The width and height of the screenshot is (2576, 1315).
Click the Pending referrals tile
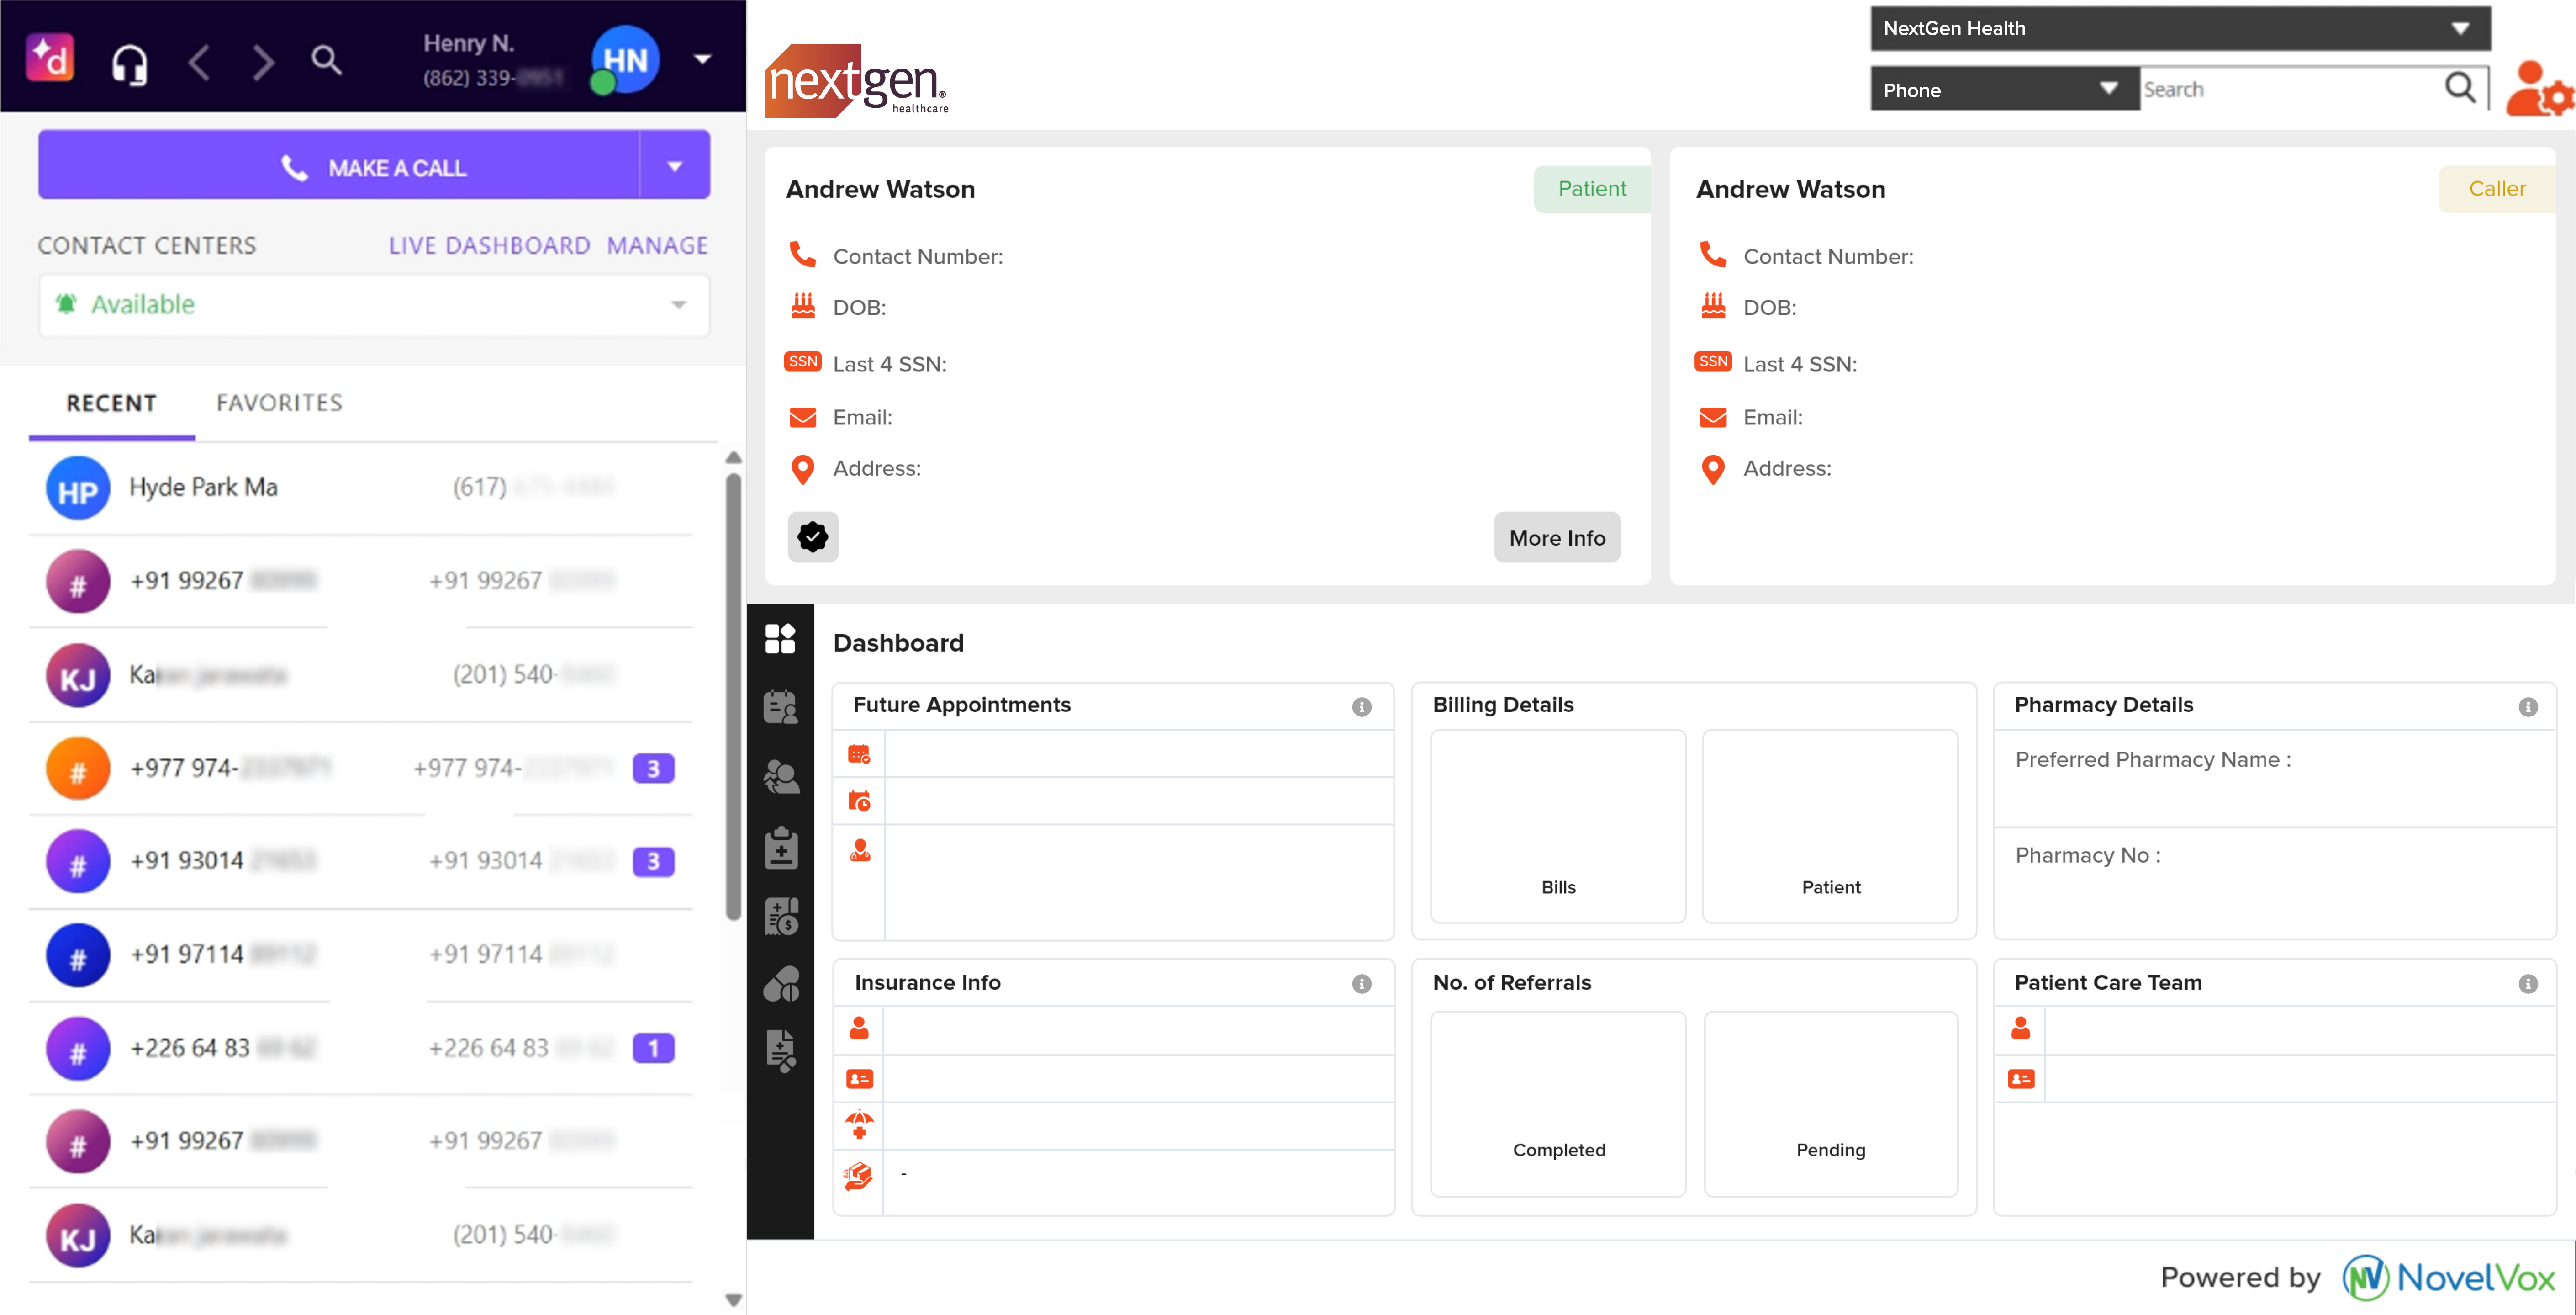pos(1830,1104)
